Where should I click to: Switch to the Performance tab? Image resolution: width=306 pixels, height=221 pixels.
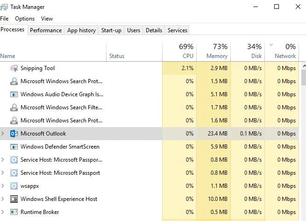pos(46,30)
